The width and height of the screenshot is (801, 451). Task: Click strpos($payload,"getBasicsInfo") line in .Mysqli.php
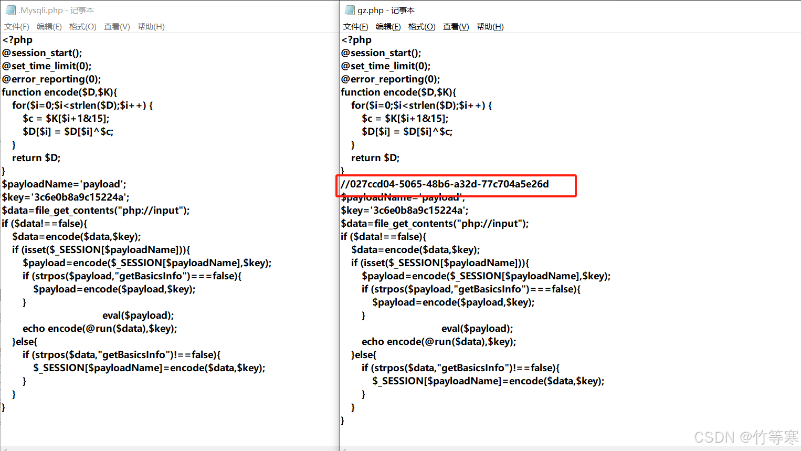tap(132, 276)
